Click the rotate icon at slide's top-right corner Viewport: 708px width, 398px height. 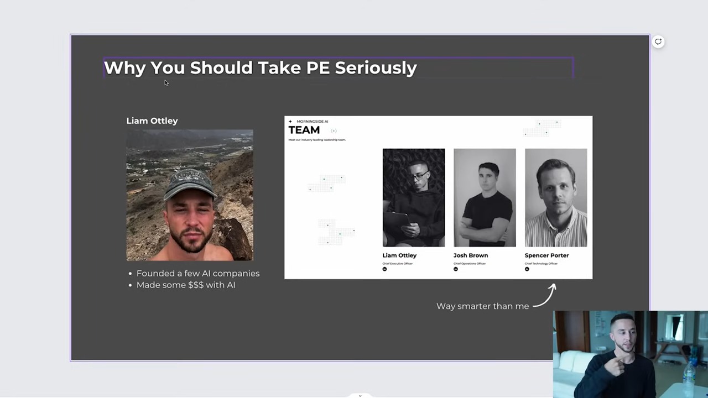pyautogui.click(x=658, y=41)
